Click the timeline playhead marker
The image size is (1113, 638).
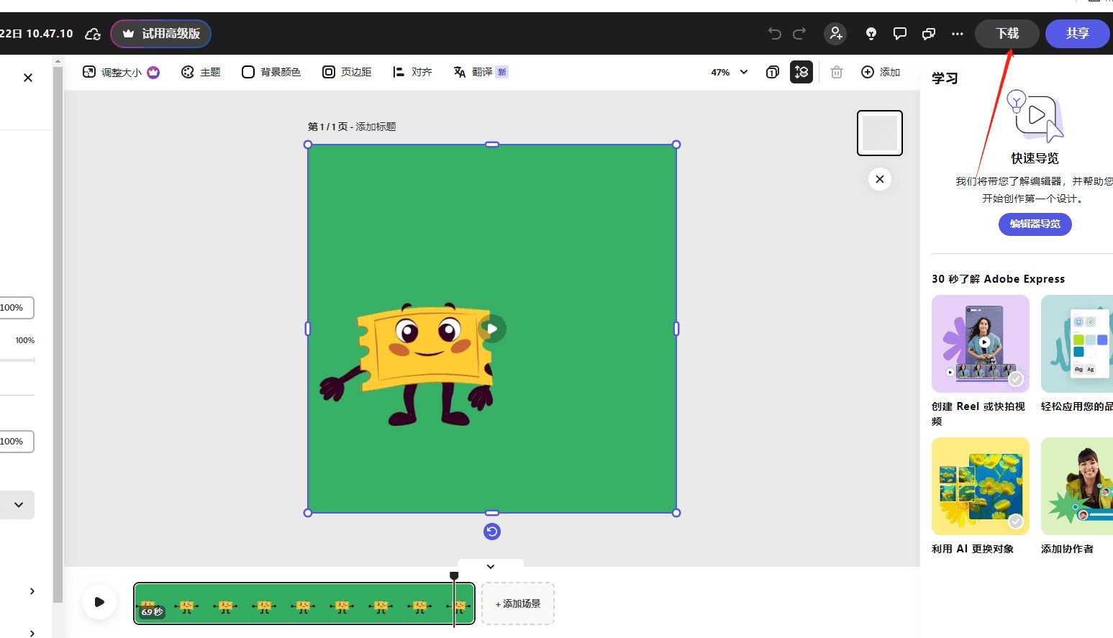pyautogui.click(x=454, y=575)
